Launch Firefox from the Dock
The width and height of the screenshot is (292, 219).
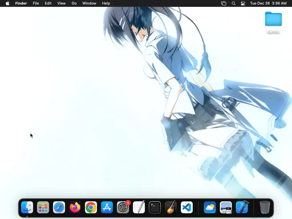click(x=75, y=207)
